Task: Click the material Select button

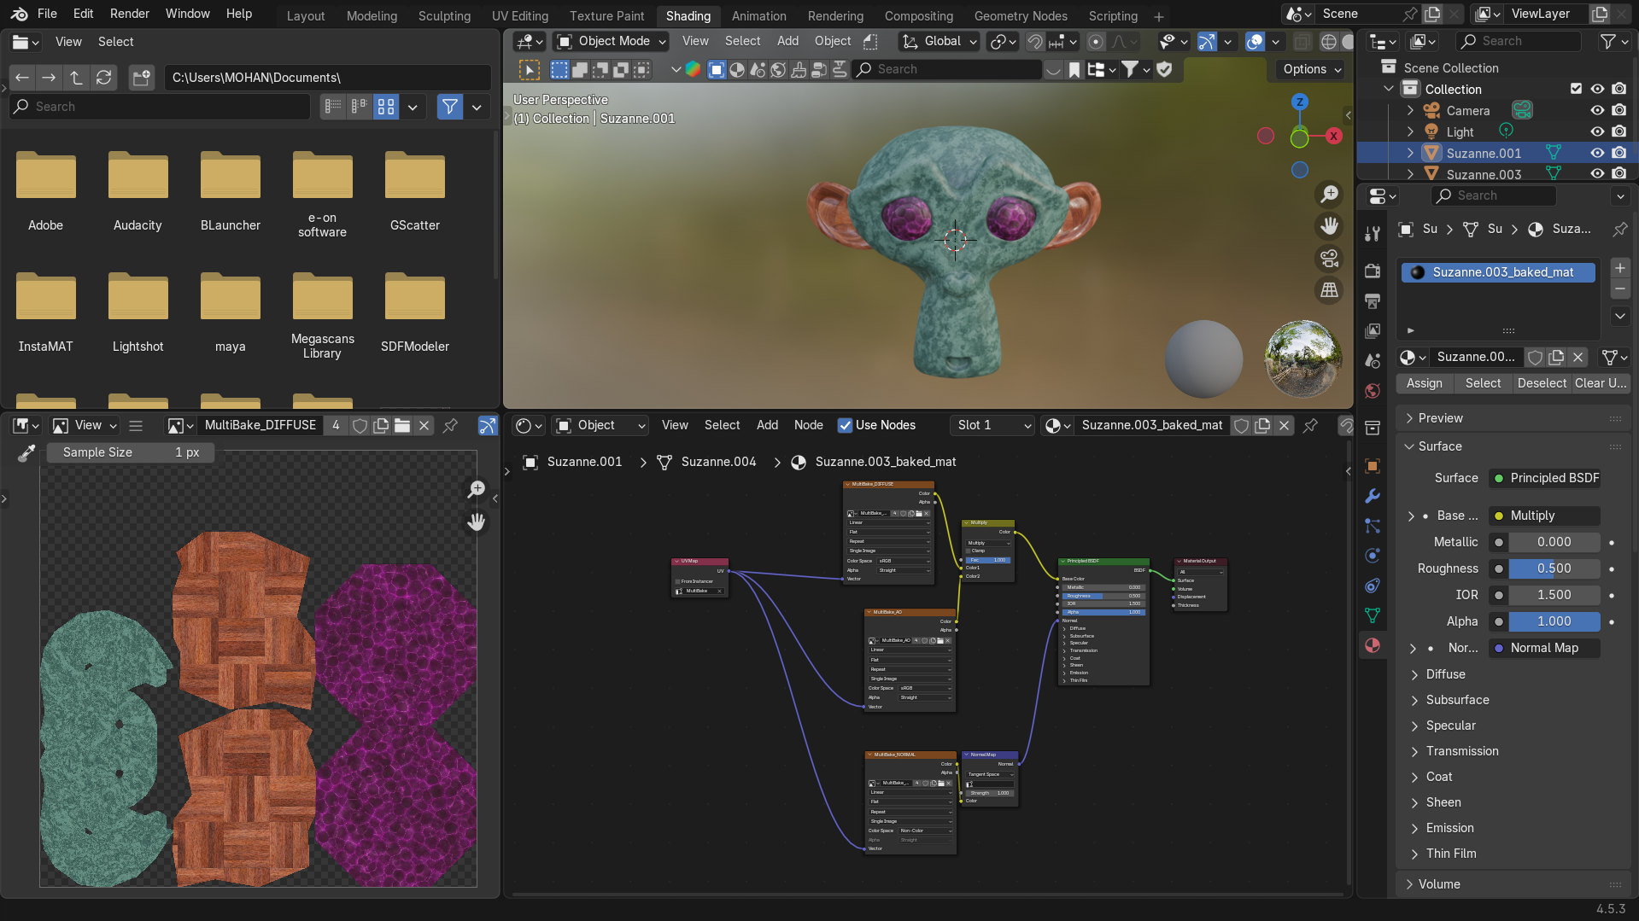Action: point(1483,383)
